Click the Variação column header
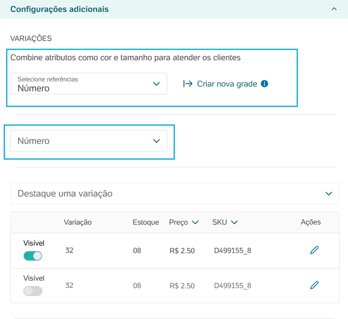This screenshot has width=348, height=319. [x=78, y=222]
